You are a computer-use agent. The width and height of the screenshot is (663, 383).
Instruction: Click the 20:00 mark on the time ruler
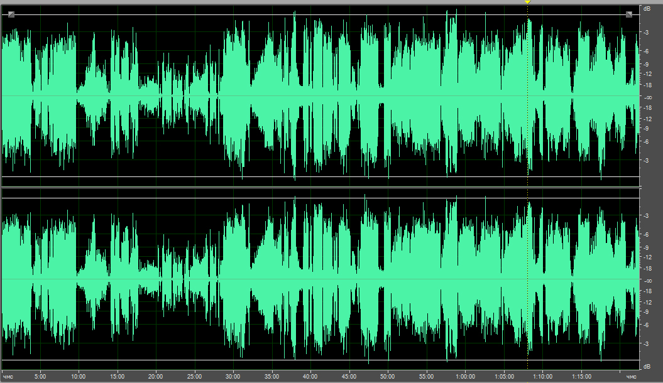point(156,376)
